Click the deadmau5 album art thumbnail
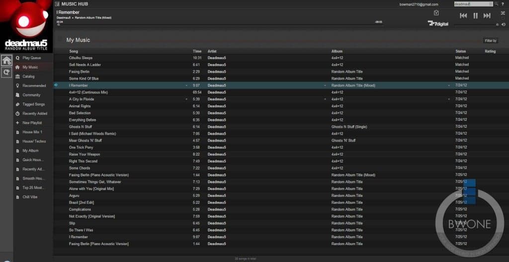 tap(26, 26)
